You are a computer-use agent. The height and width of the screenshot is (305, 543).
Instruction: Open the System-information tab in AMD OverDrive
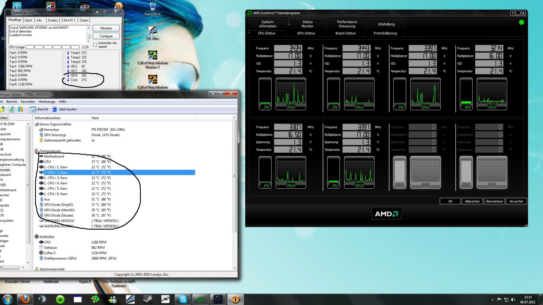pyautogui.click(x=268, y=24)
